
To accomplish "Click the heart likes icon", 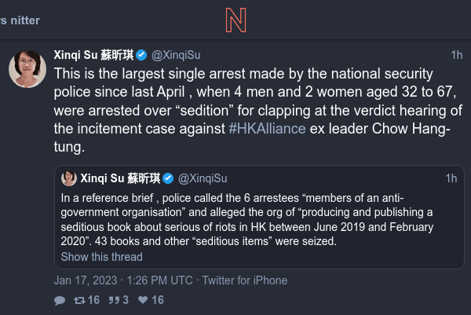I will click(143, 300).
